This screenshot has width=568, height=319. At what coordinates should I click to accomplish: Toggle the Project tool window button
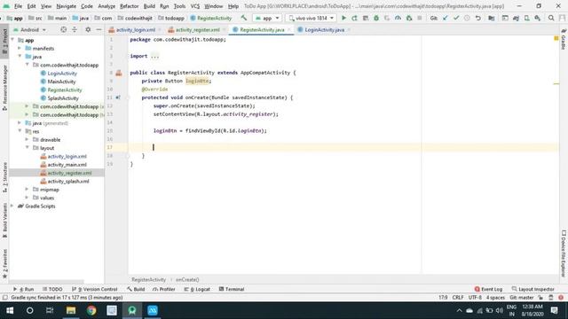coord(4,41)
